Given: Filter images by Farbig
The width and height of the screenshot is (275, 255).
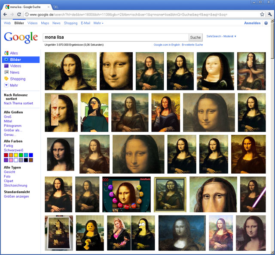Looking at the screenshot, I should pos(9,146).
